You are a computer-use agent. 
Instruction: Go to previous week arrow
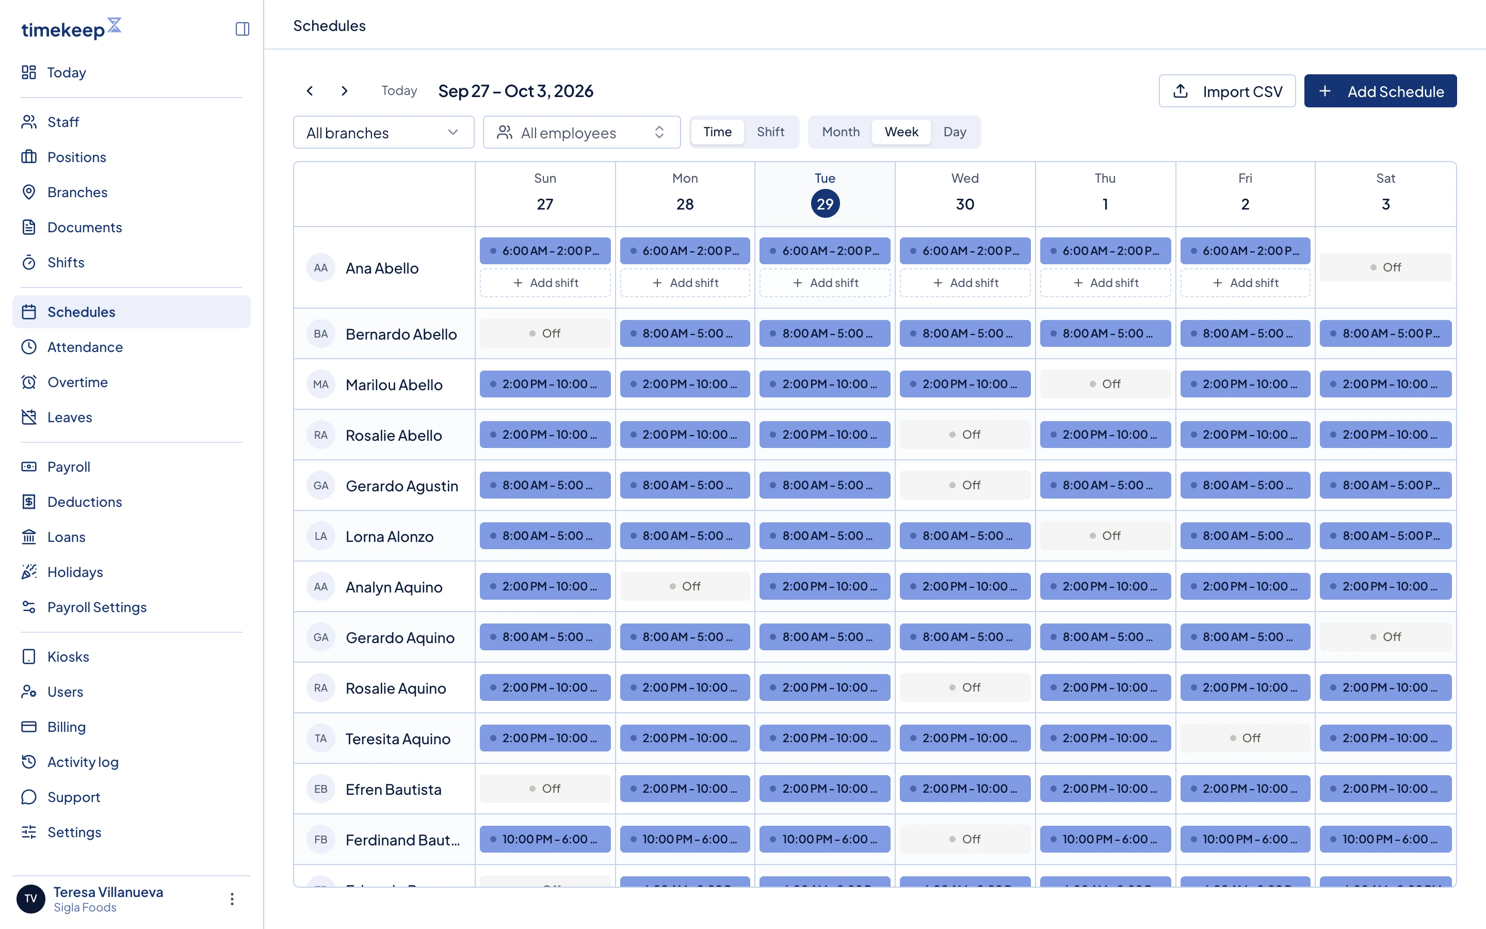tap(310, 91)
